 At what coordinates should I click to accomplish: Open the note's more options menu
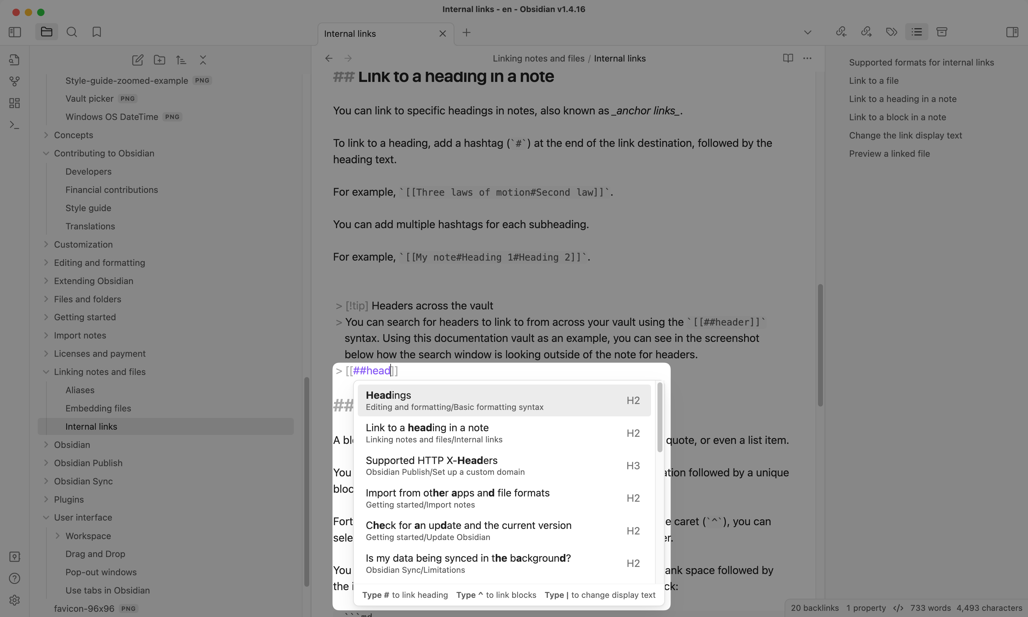(807, 58)
